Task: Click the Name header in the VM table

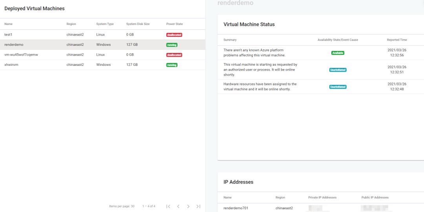Action: coord(9,24)
